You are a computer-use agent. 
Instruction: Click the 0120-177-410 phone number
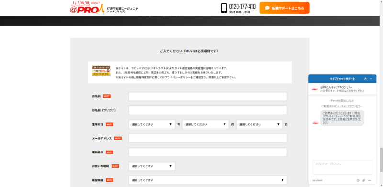[242, 6]
